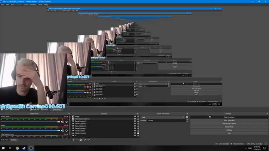Open the Scene Collection menu
Viewport: 269px width, 151px height.
(30, 5)
